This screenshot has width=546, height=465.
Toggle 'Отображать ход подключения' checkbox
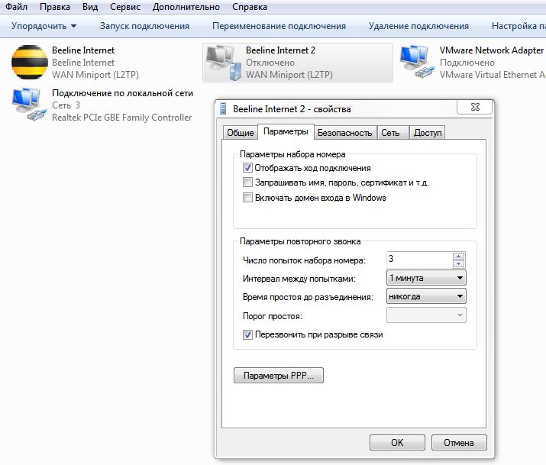pos(247,168)
